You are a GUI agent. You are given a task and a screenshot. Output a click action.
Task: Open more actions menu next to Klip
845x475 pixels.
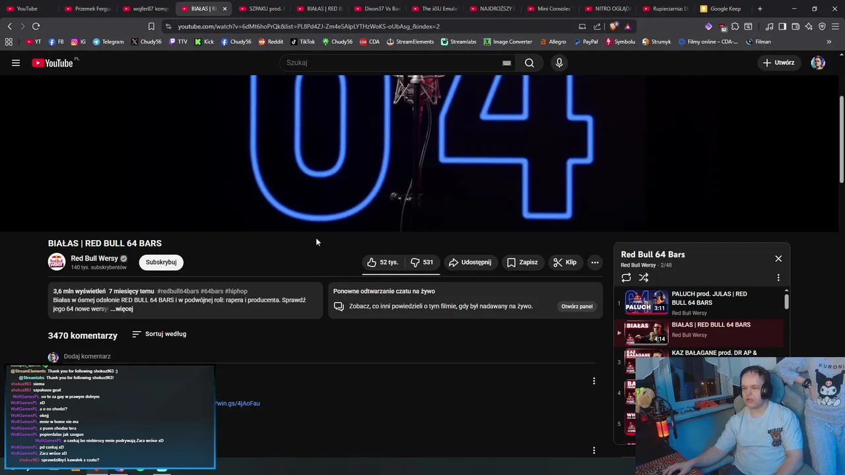[595, 262]
